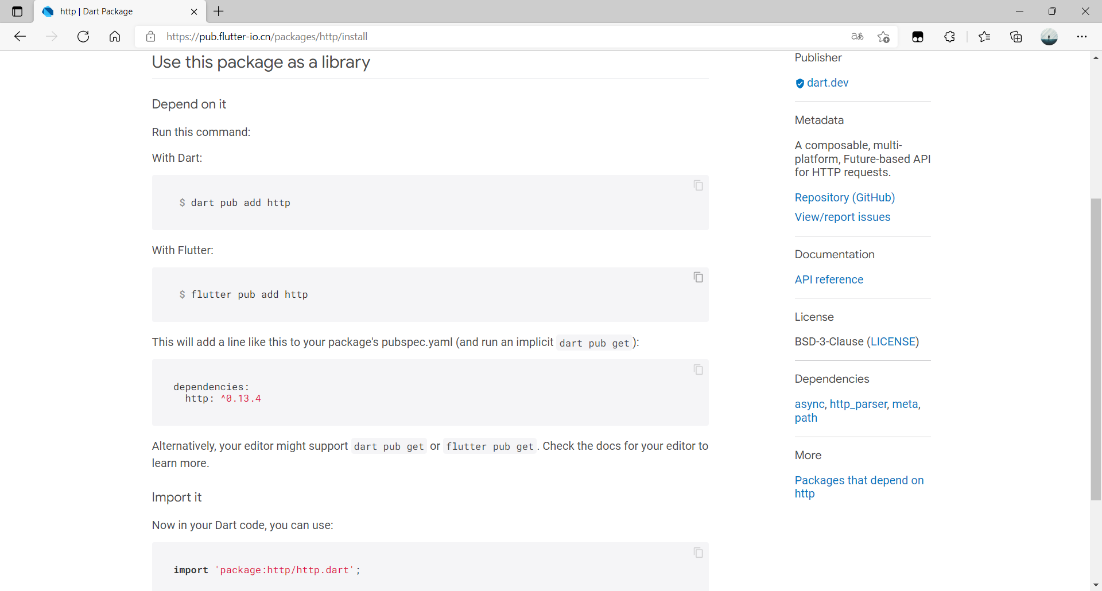Click the scrollbar up arrow

pyautogui.click(x=1096, y=57)
